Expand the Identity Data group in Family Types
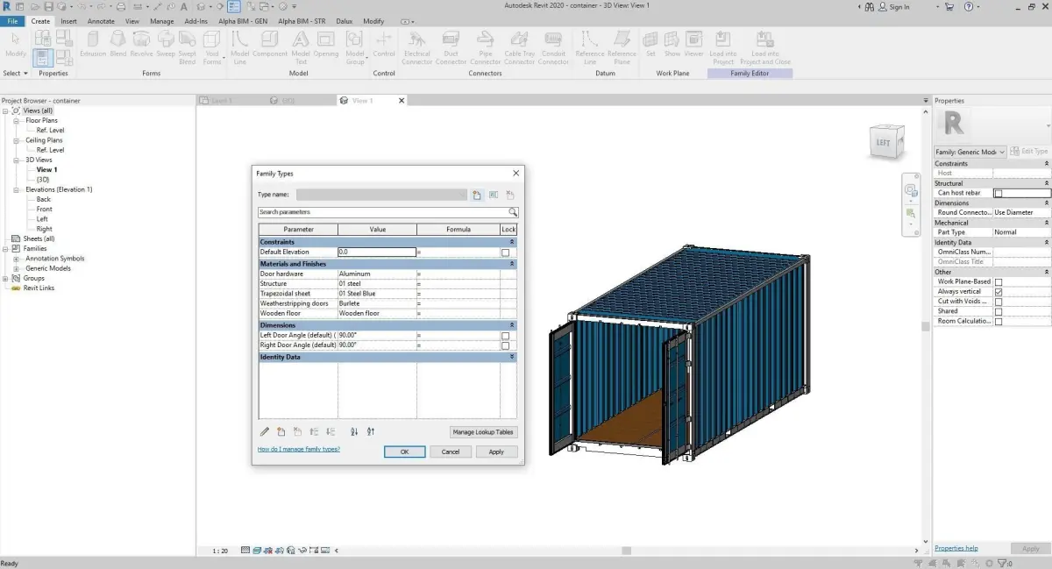 [x=512, y=358]
